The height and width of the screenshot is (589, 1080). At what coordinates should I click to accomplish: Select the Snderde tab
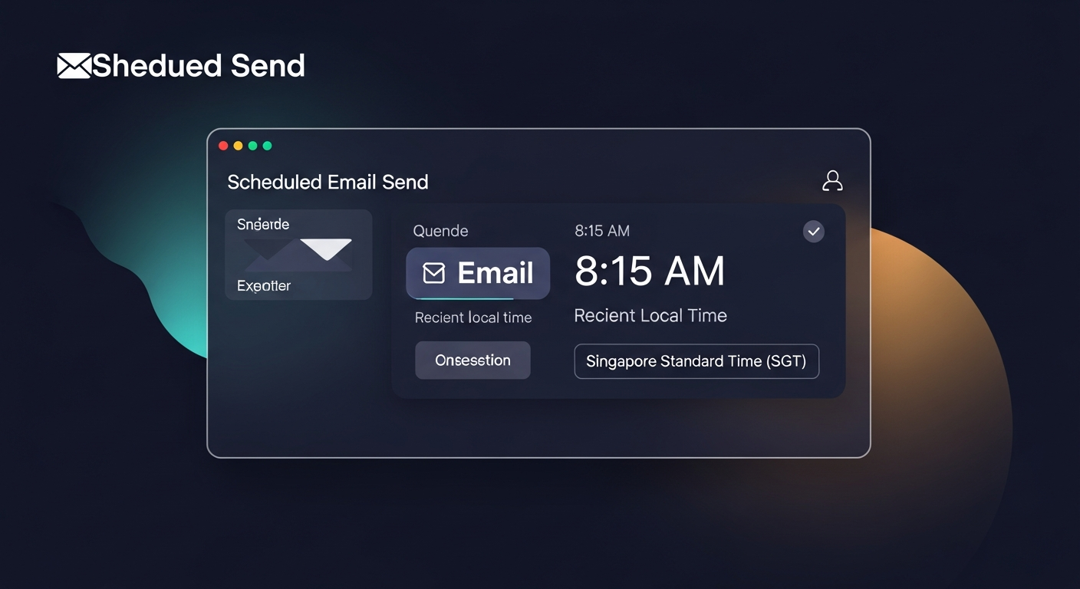(x=261, y=223)
